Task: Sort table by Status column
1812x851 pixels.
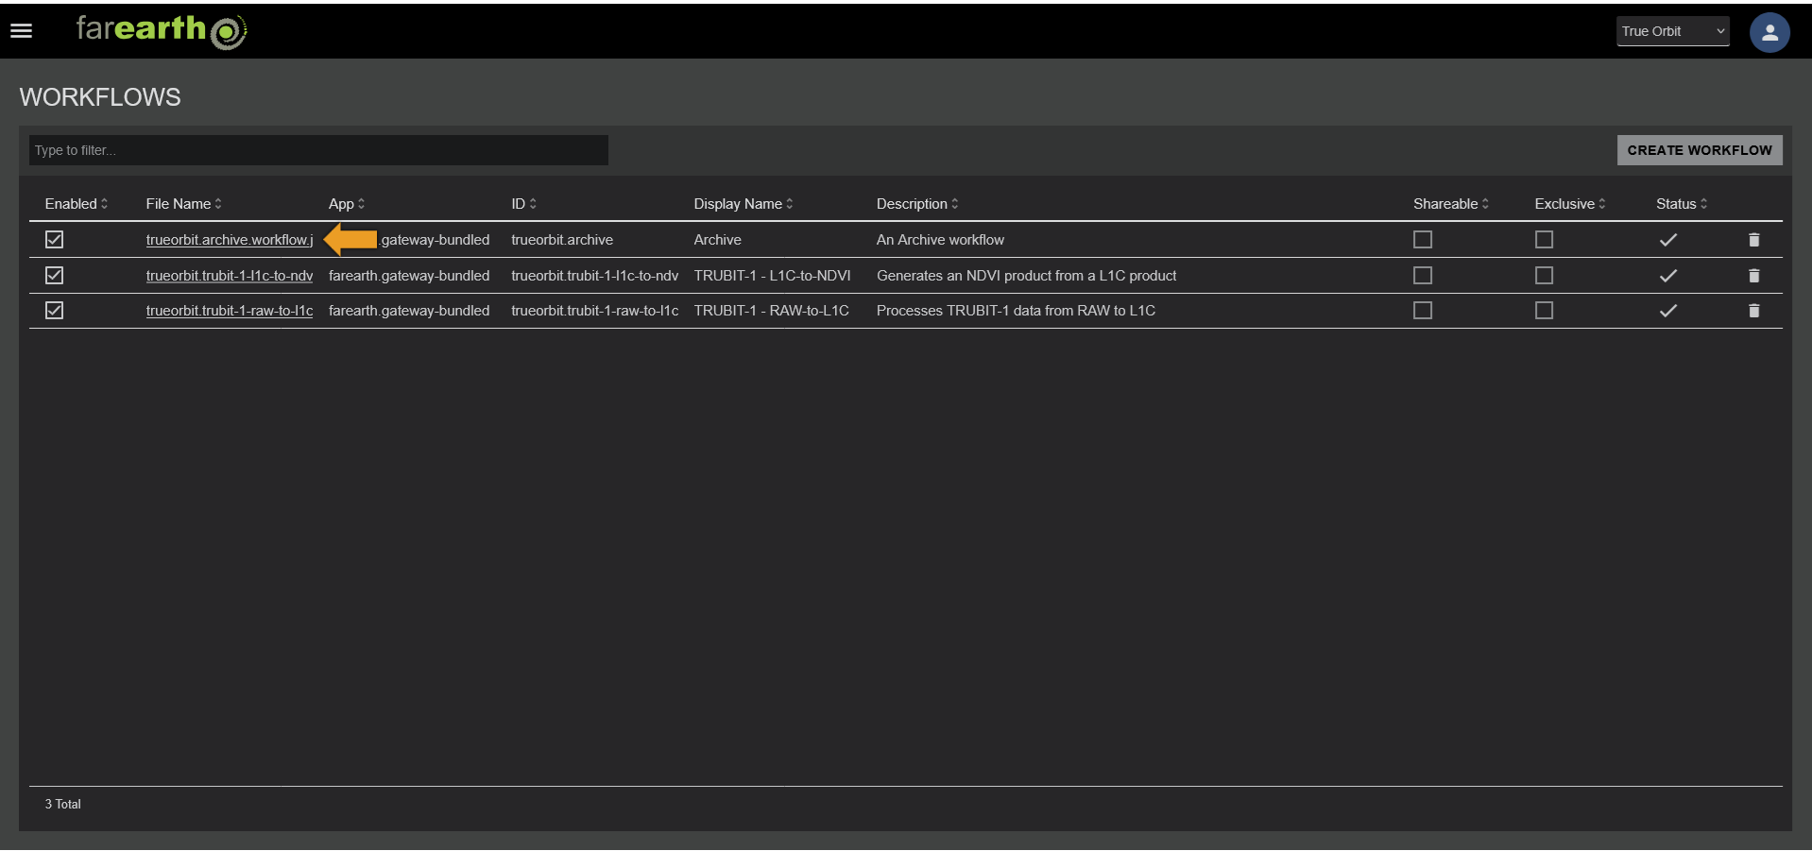Action: (1682, 204)
